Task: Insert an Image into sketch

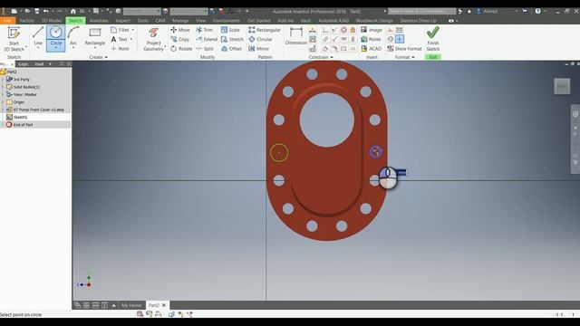Action: (x=372, y=30)
